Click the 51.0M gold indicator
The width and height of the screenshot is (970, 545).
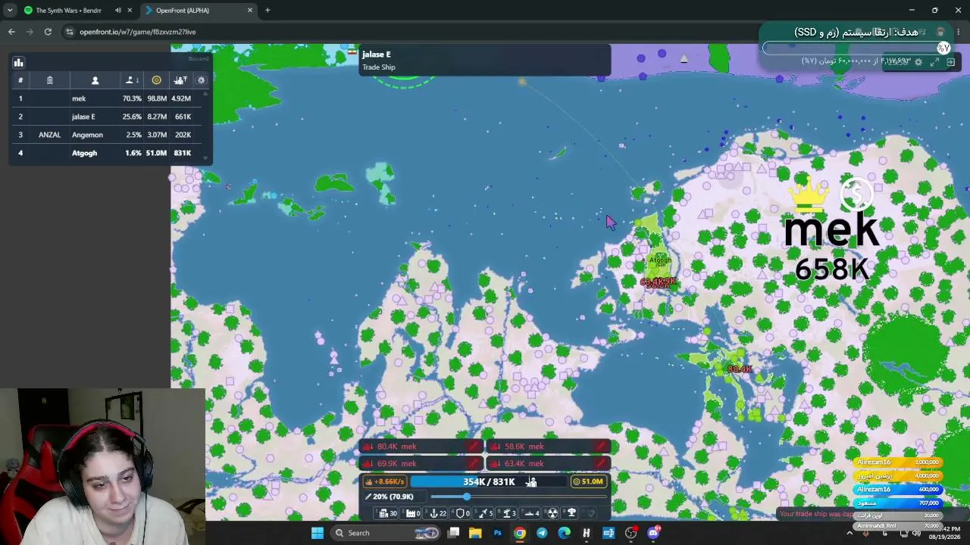pos(588,481)
